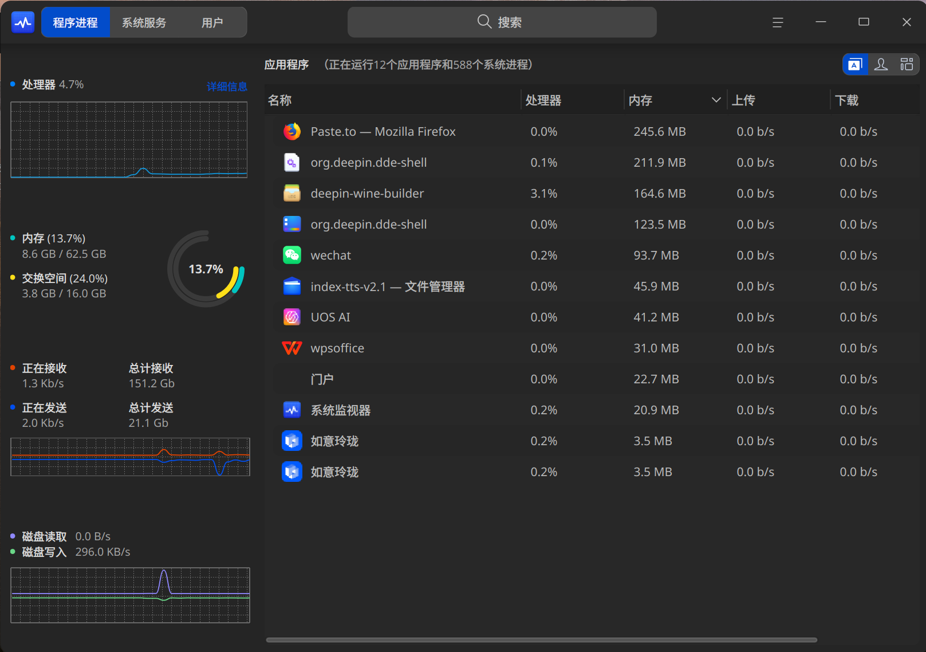The width and height of the screenshot is (926, 652).
Task: Click the memory usage ring showing 13.7%
Action: click(x=206, y=269)
